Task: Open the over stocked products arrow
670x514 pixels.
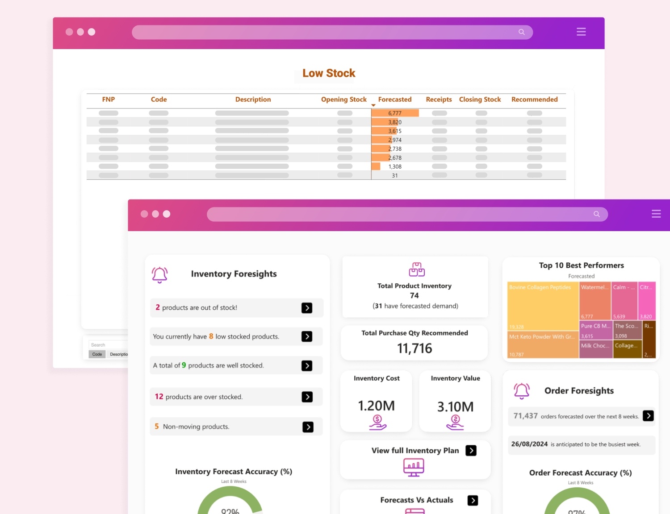Action: point(307,397)
